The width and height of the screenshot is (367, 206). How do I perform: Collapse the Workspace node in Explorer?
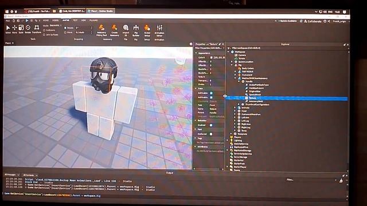229,52
